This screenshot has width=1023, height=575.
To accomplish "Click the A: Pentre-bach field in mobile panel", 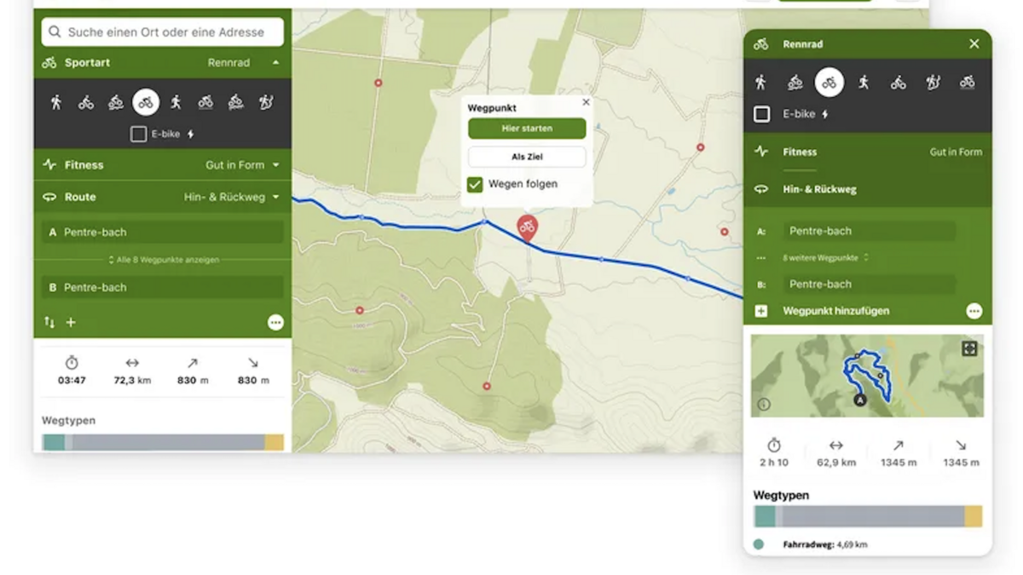I will [x=870, y=231].
